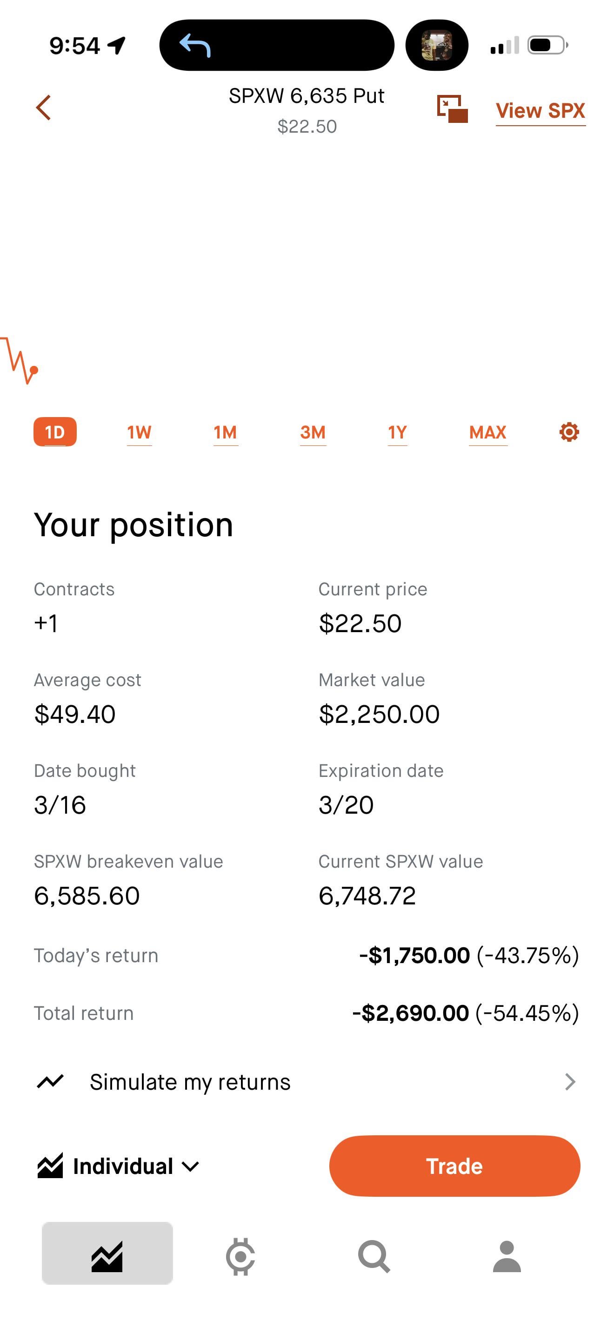Follow the View SPX link
The width and height of the screenshot is (614, 1335).
(540, 110)
